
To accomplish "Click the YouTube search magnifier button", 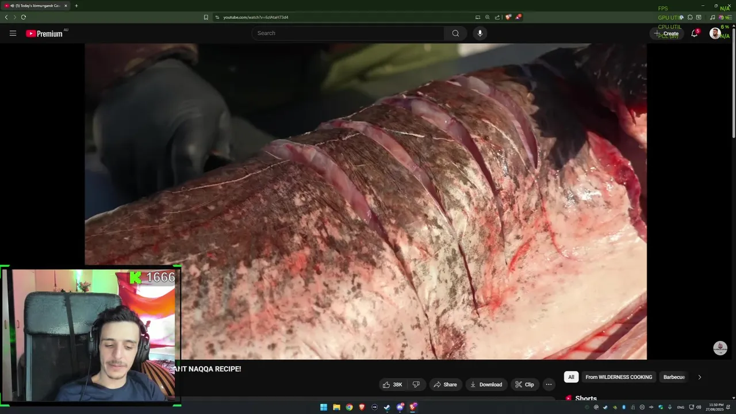I will [455, 33].
